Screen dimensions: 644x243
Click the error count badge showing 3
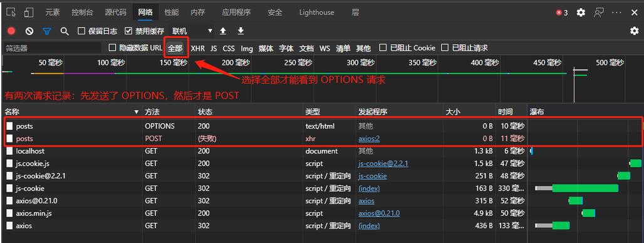point(562,12)
